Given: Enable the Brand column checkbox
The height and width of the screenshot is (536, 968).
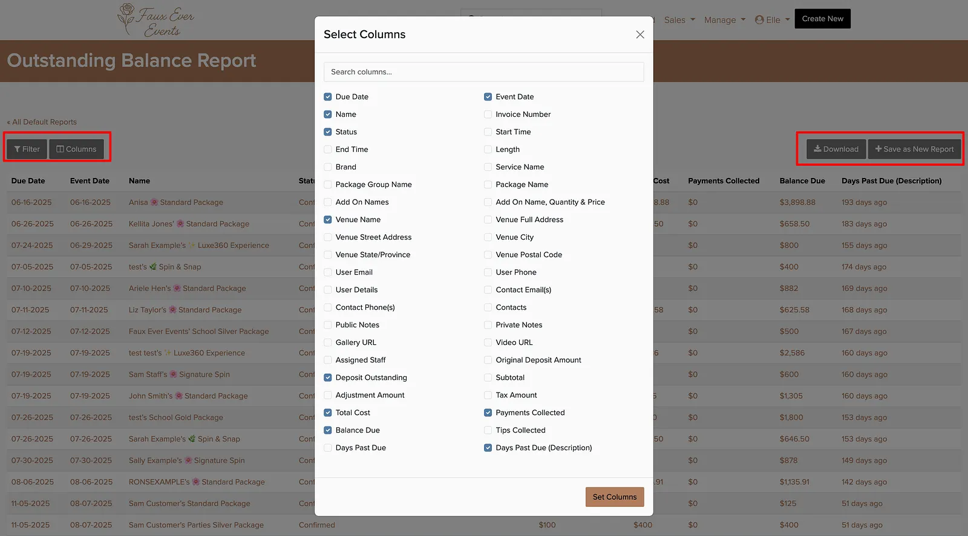Looking at the screenshot, I should click(328, 167).
